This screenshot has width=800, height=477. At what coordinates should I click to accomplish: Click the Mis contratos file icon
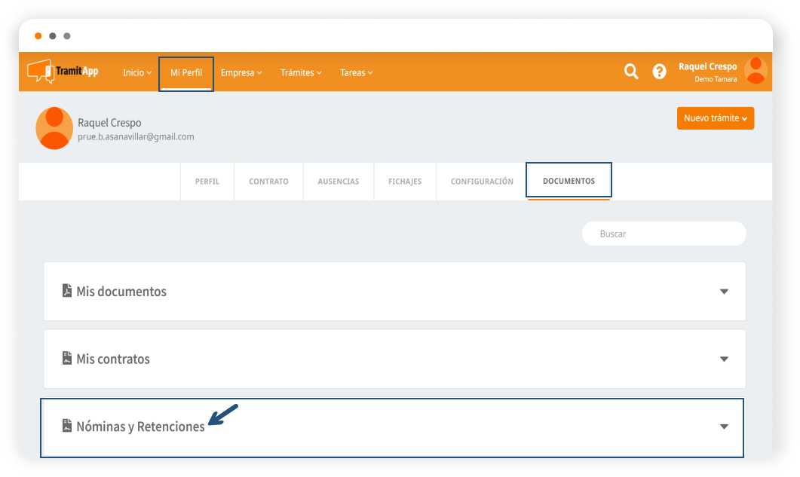click(67, 359)
